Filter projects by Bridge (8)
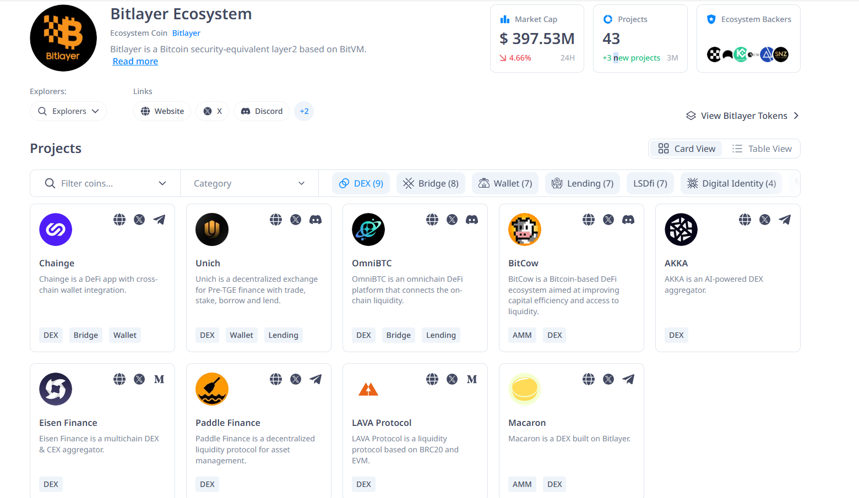The height and width of the screenshot is (498, 859). [x=431, y=183]
